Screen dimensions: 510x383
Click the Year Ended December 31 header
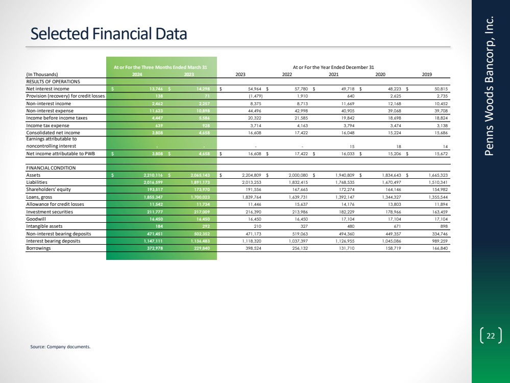[333, 67]
